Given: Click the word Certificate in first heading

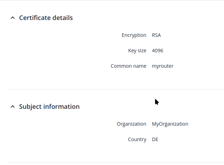Looking at the screenshot, I should (x=34, y=18).
